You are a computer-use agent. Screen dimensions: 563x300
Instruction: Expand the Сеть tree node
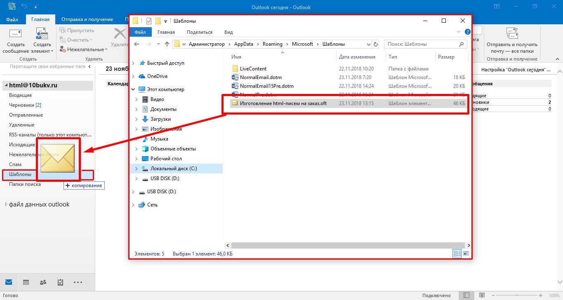pos(133,205)
